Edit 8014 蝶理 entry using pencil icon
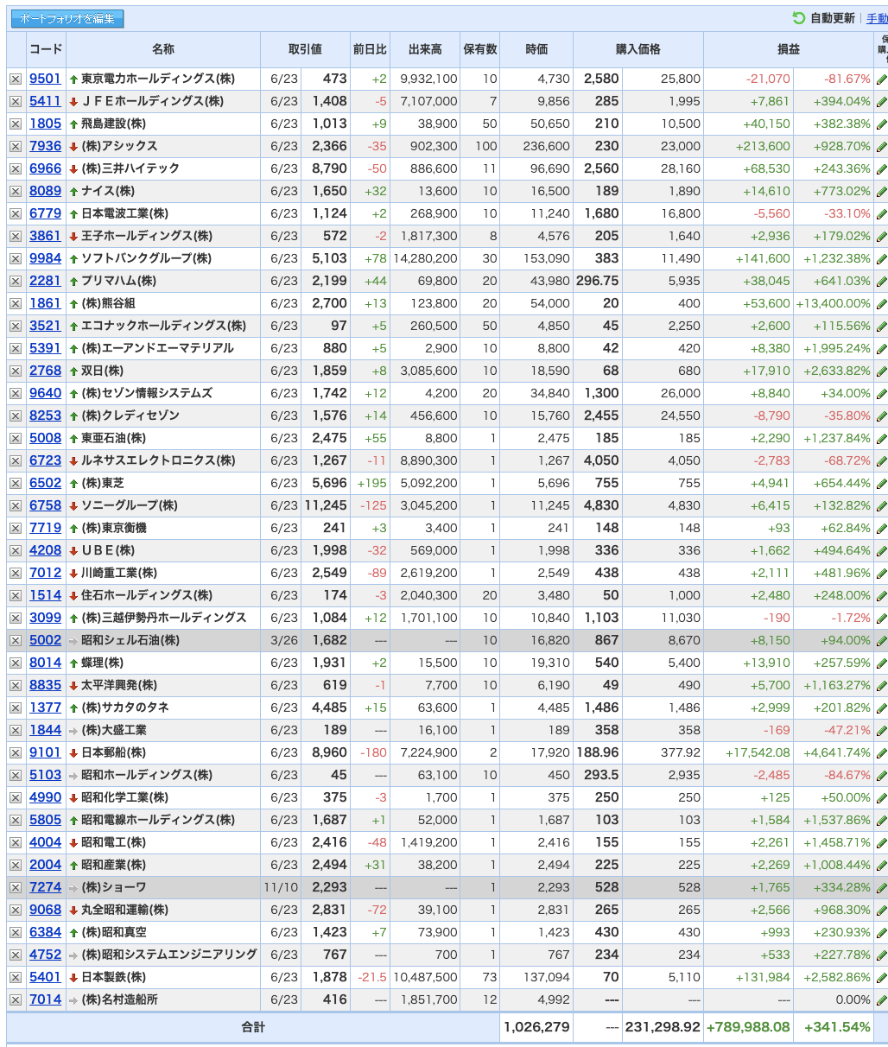Viewport: 888px width, 1047px height. pyautogui.click(x=881, y=663)
